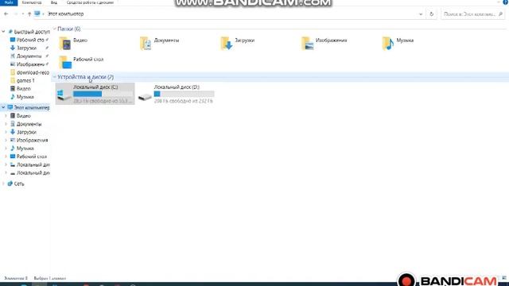
Task: Expand Изображения under Этот компьютер in sidebar
Action: coord(6,140)
